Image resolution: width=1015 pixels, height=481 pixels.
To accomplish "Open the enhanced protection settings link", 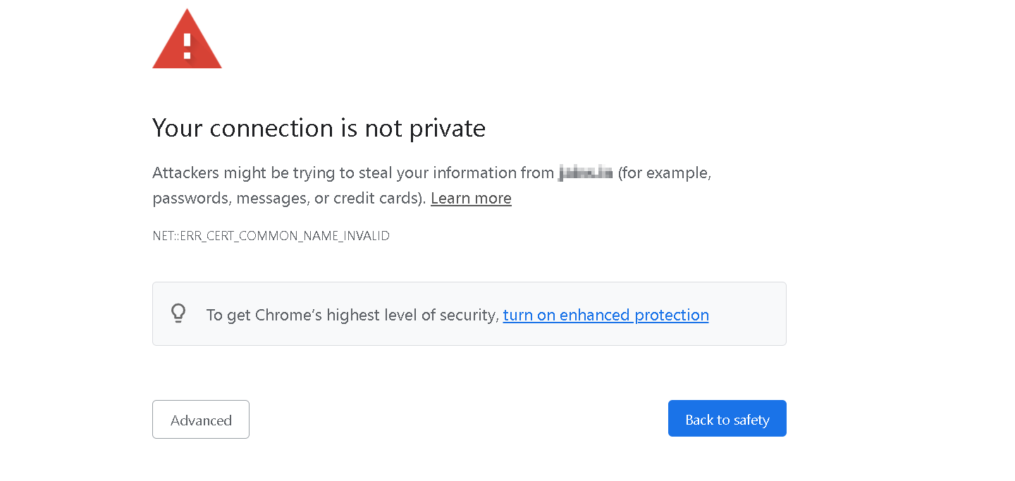I will coord(605,315).
